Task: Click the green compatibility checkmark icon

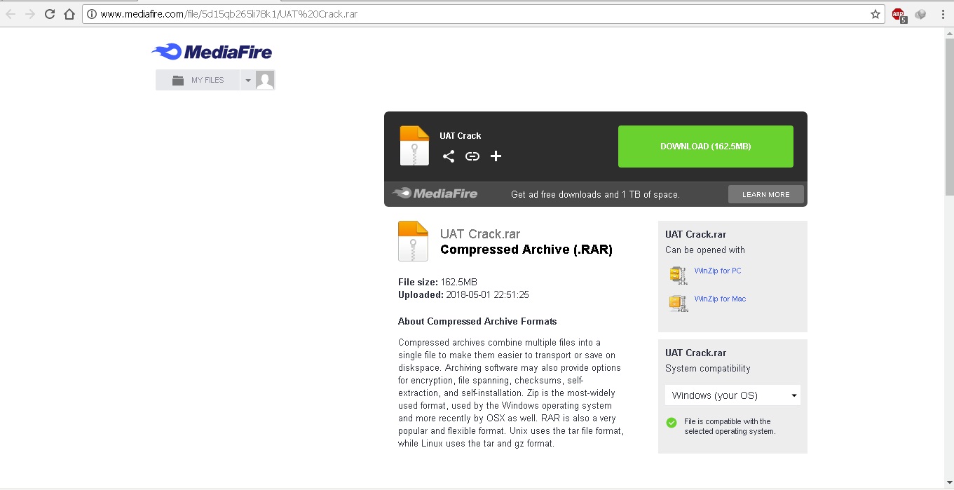Action: coord(672,422)
